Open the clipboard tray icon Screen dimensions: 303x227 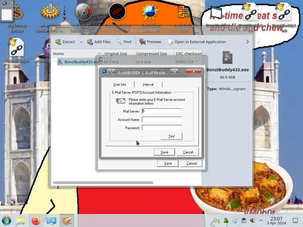[x=244, y=220]
